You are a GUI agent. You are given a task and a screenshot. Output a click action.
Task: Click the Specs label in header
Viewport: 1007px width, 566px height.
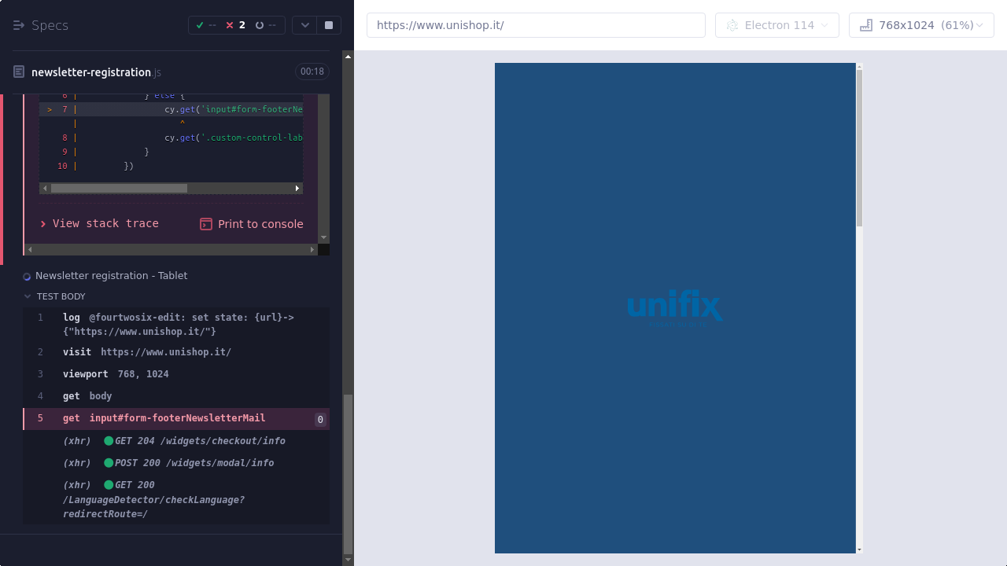click(x=50, y=25)
